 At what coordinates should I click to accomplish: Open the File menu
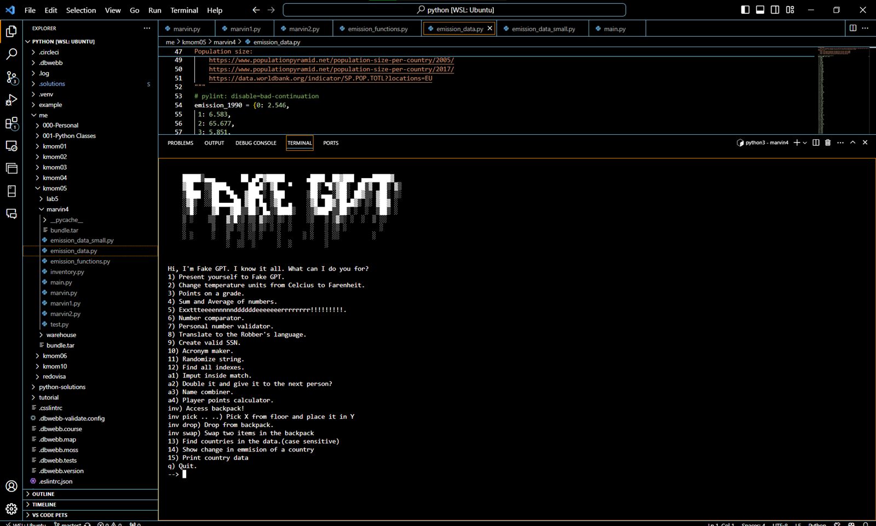[x=30, y=10]
